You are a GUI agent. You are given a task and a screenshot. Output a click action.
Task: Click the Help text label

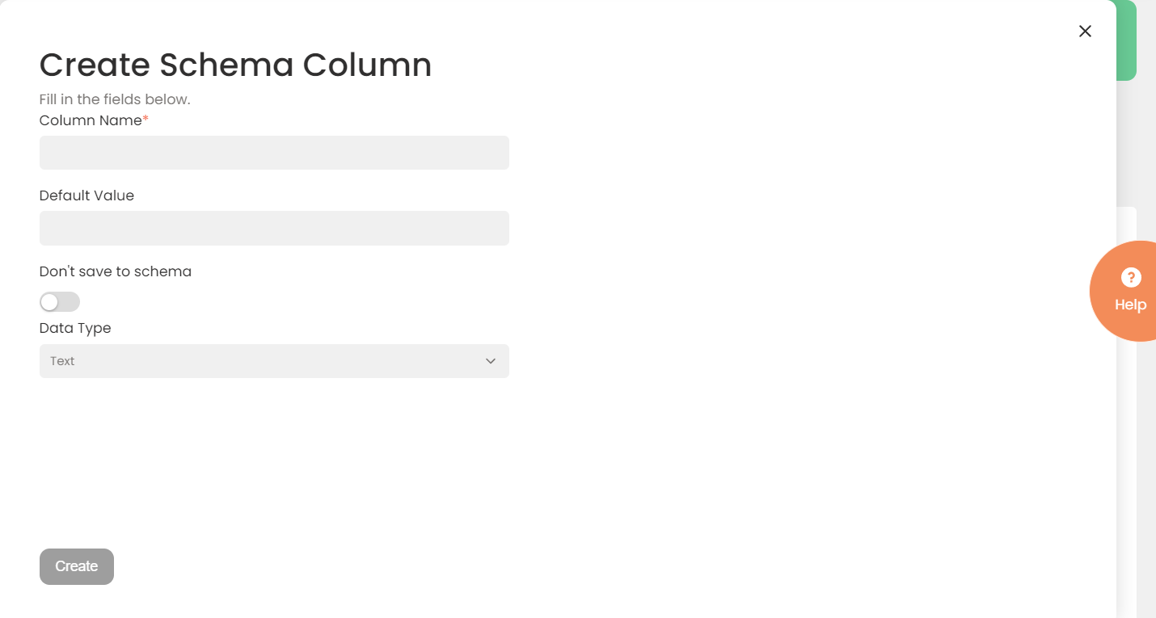click(1130, 305)
